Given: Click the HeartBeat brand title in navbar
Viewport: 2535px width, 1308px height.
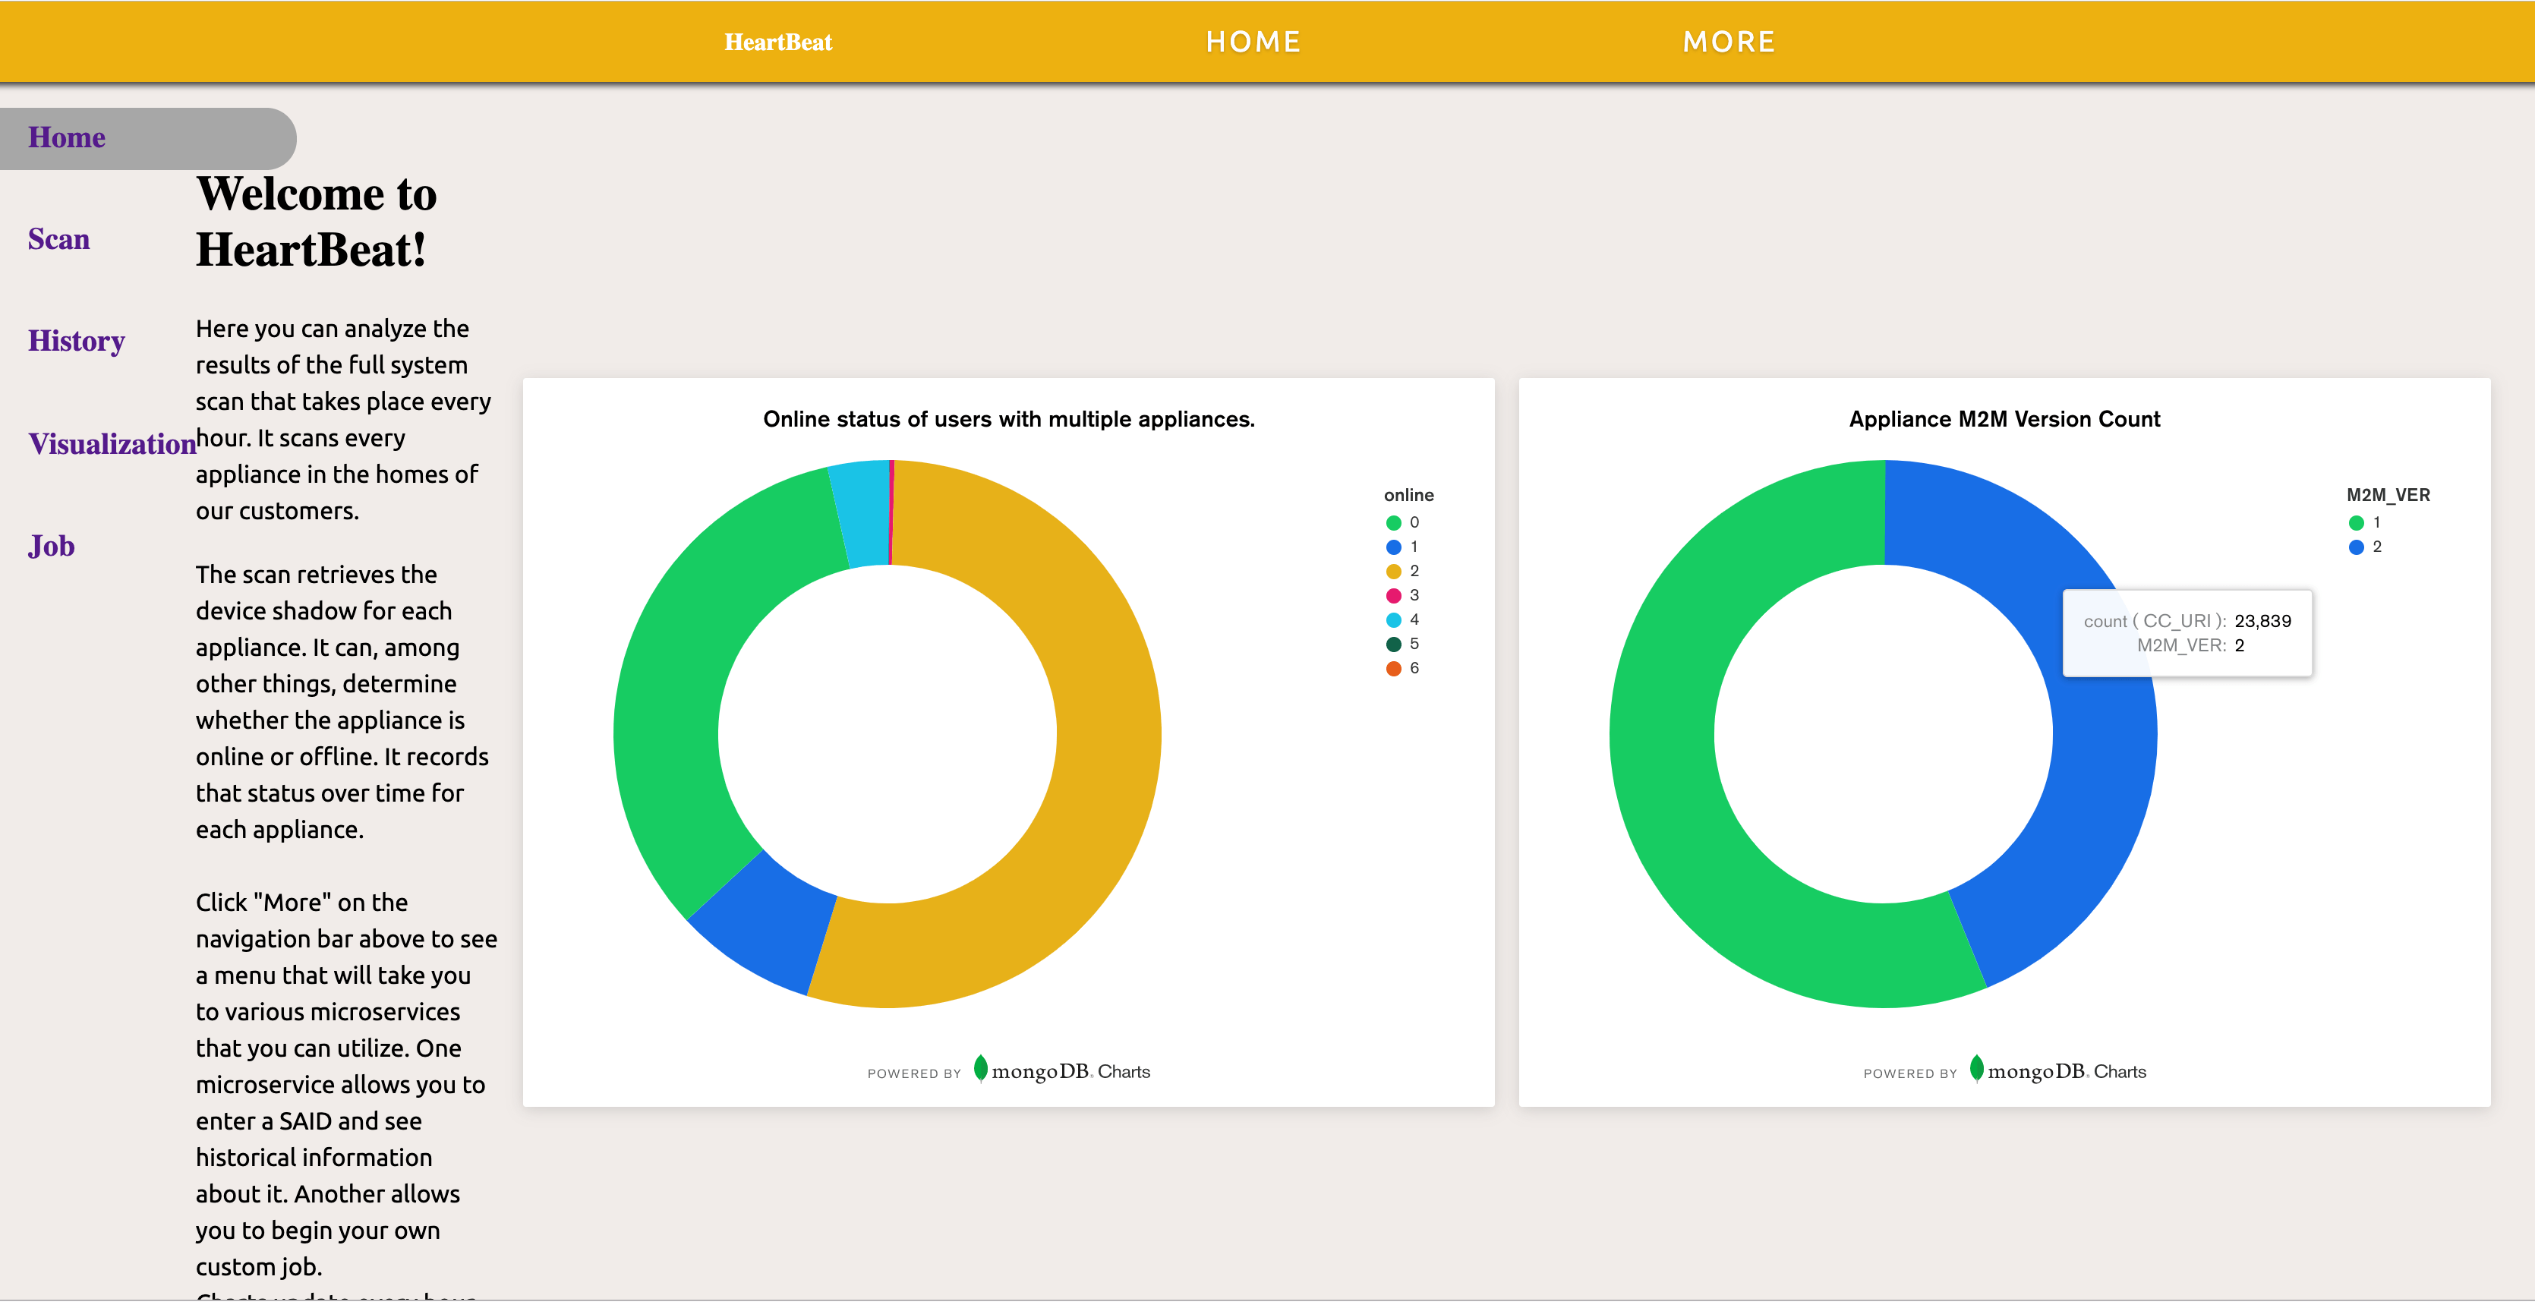Looking at the screenshot, I should [x=777, y=43].
